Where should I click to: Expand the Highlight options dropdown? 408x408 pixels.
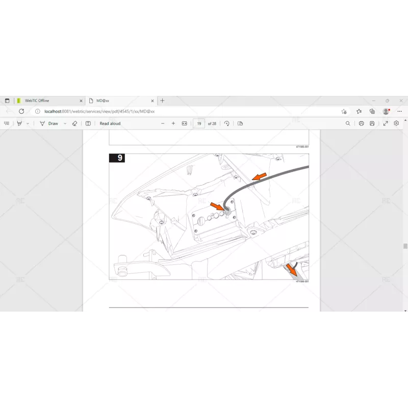pos(28,123)
